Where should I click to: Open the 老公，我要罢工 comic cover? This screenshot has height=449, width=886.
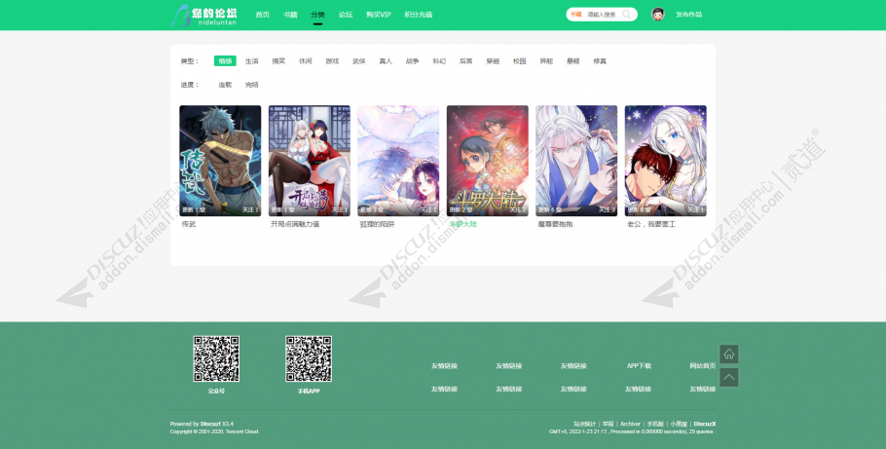coord(666,161)
